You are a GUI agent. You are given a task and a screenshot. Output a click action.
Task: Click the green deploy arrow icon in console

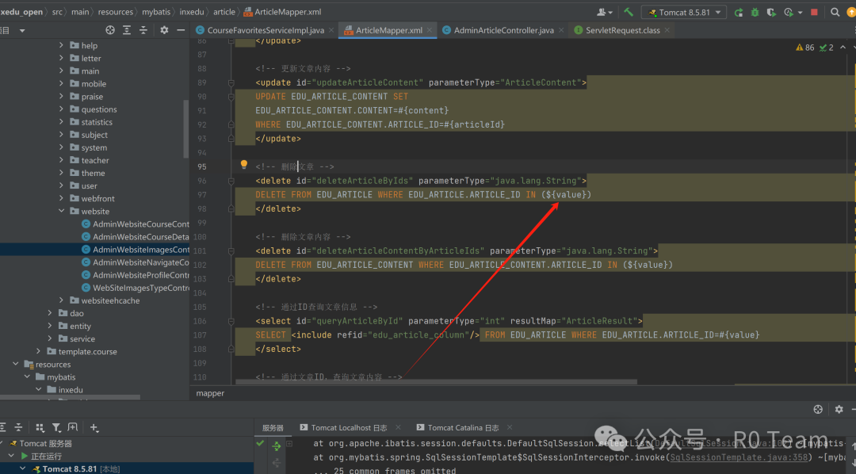(x=277, y=447)
